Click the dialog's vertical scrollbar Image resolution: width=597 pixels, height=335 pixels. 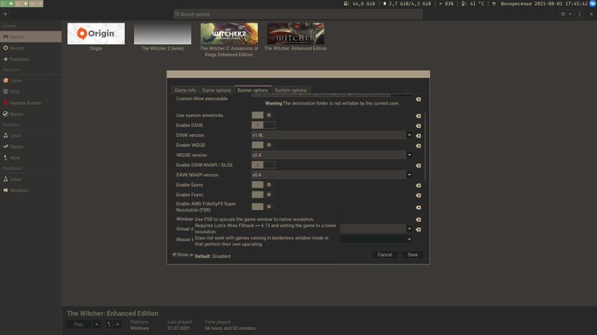(x=425, y=146)
